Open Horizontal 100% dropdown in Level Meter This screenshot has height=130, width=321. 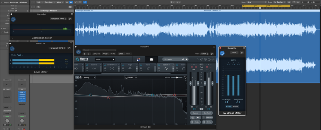coord(57,48)
